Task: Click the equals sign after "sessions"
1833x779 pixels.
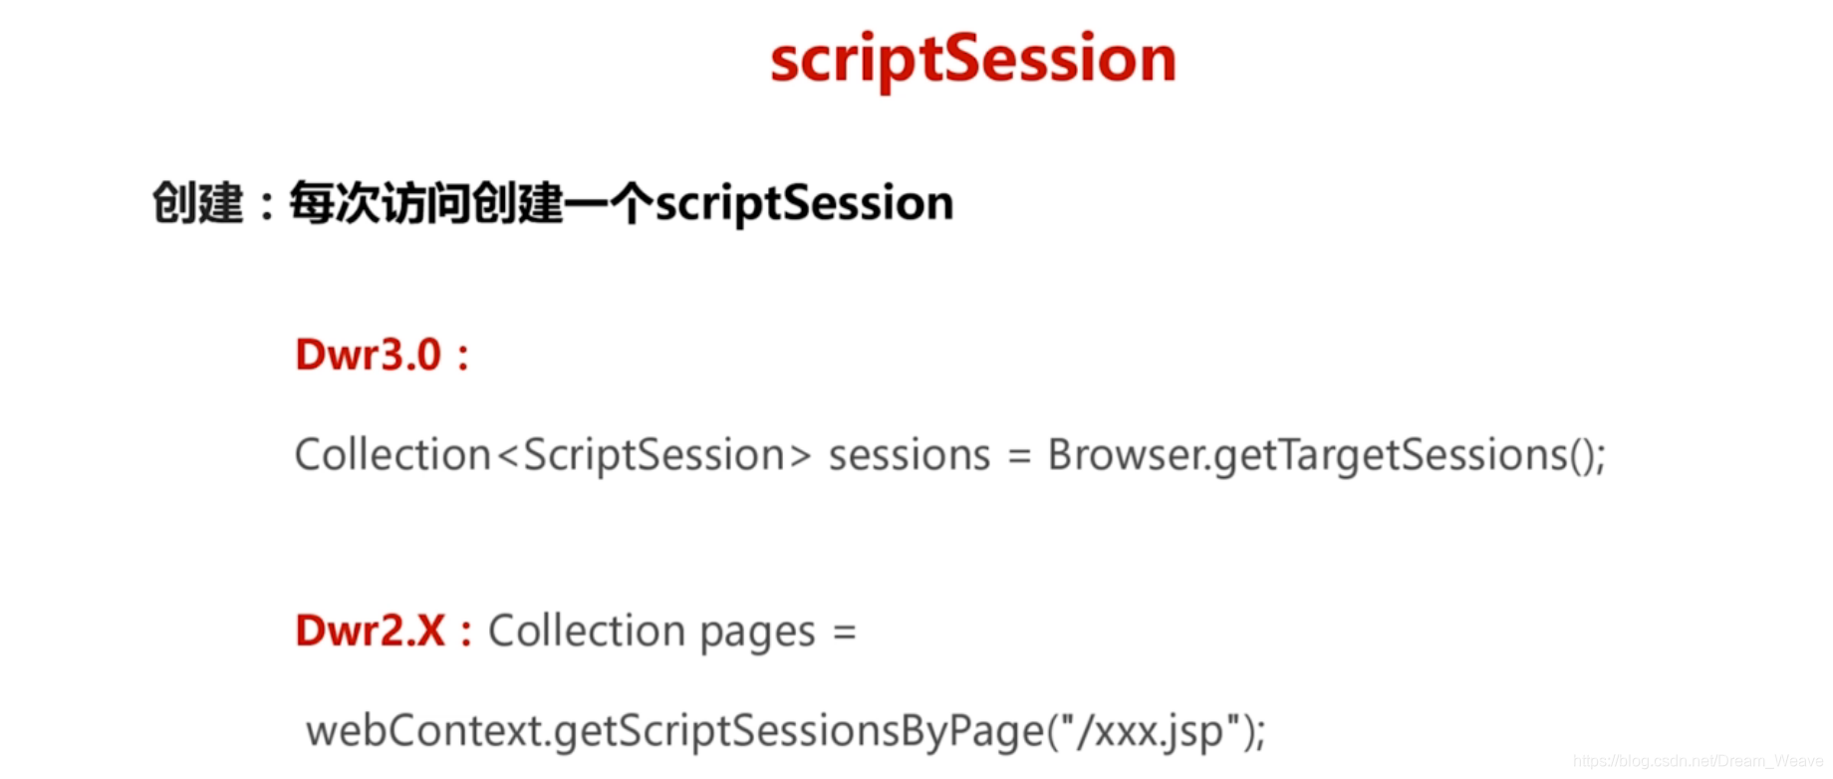Action: pyautogui.click(x=1018, y=457)
